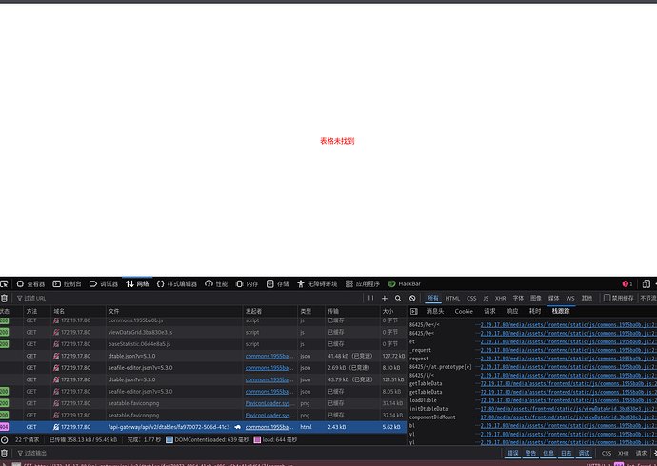
Task: Toggle the HTML network filter
Action: coord(452,299)
